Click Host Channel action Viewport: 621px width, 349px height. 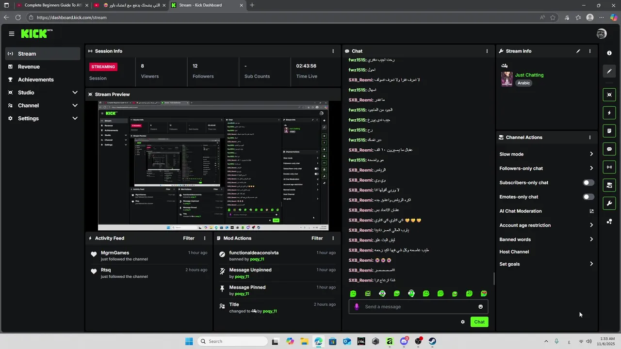pos(514,252)
